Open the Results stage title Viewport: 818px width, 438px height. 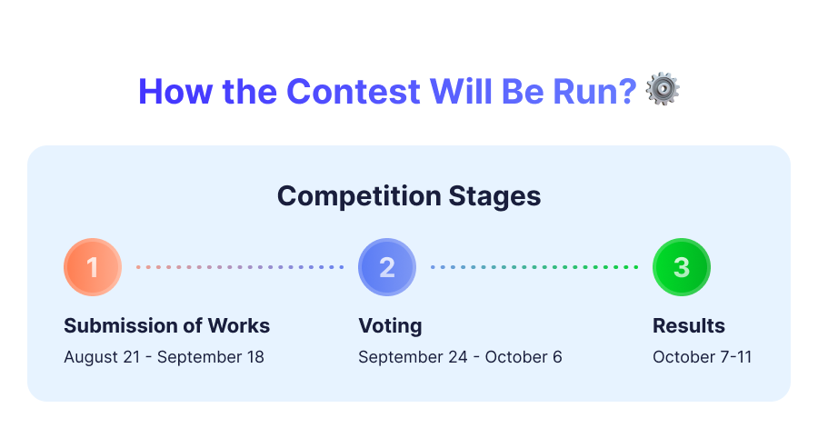tap(689, 326)
